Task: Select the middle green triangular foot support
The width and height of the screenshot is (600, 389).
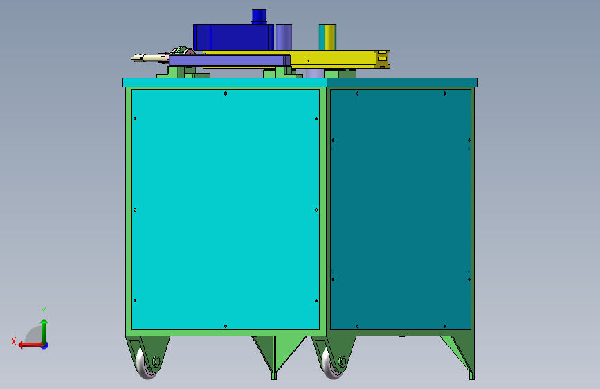Action: tap(279, 357)
